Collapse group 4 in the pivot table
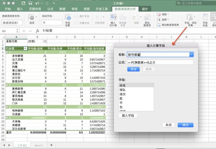The image size is (216, 149). point(7,118)
